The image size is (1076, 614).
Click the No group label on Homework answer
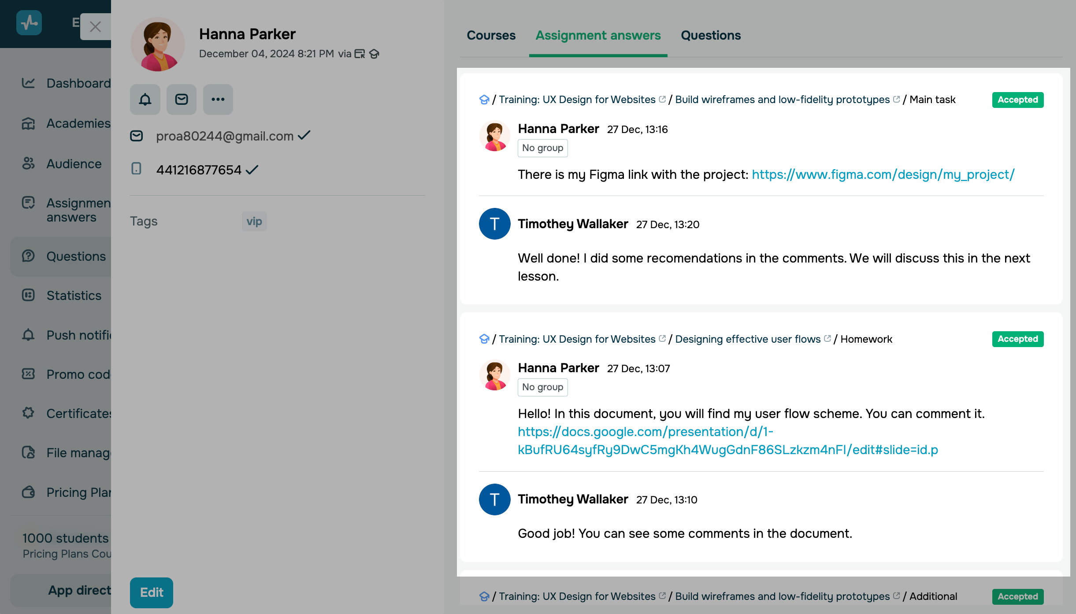542,387
